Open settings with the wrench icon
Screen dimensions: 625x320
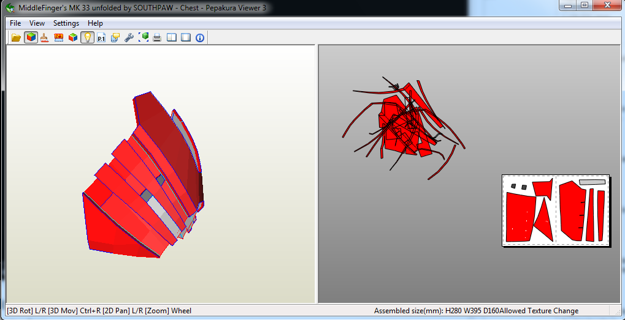[x=129, y=38]
